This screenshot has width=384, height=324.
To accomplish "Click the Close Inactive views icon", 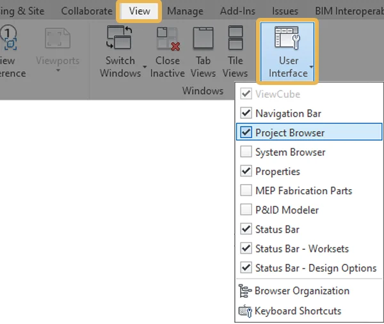I will pyautogui.click(x=167, y=38).
